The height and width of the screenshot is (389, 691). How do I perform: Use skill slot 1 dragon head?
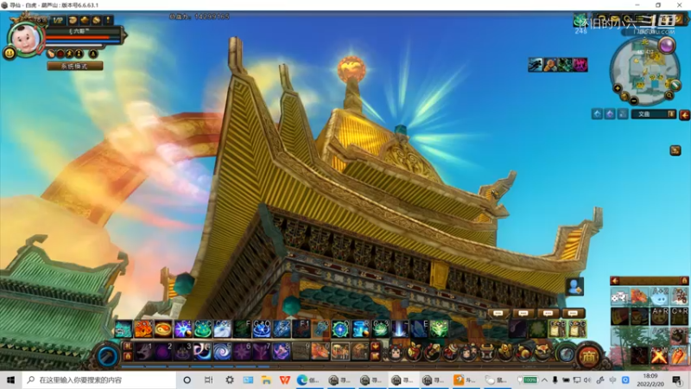(x=143, y=352)
